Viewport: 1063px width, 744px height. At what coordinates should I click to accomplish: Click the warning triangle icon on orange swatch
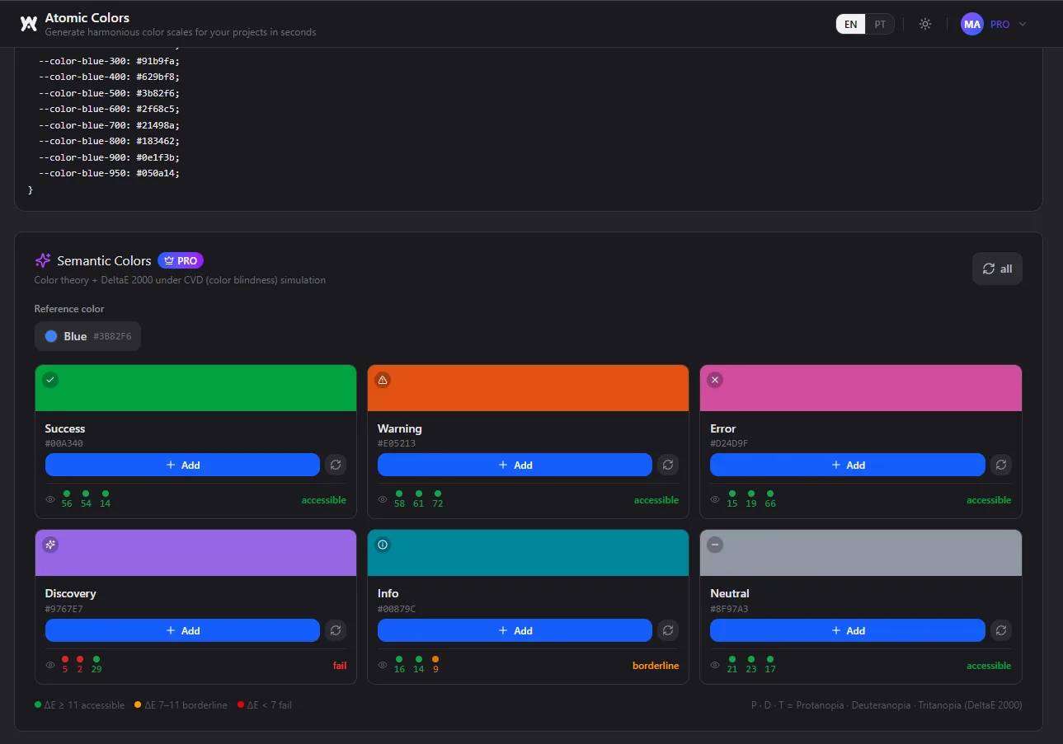click(x=383, y=380)
